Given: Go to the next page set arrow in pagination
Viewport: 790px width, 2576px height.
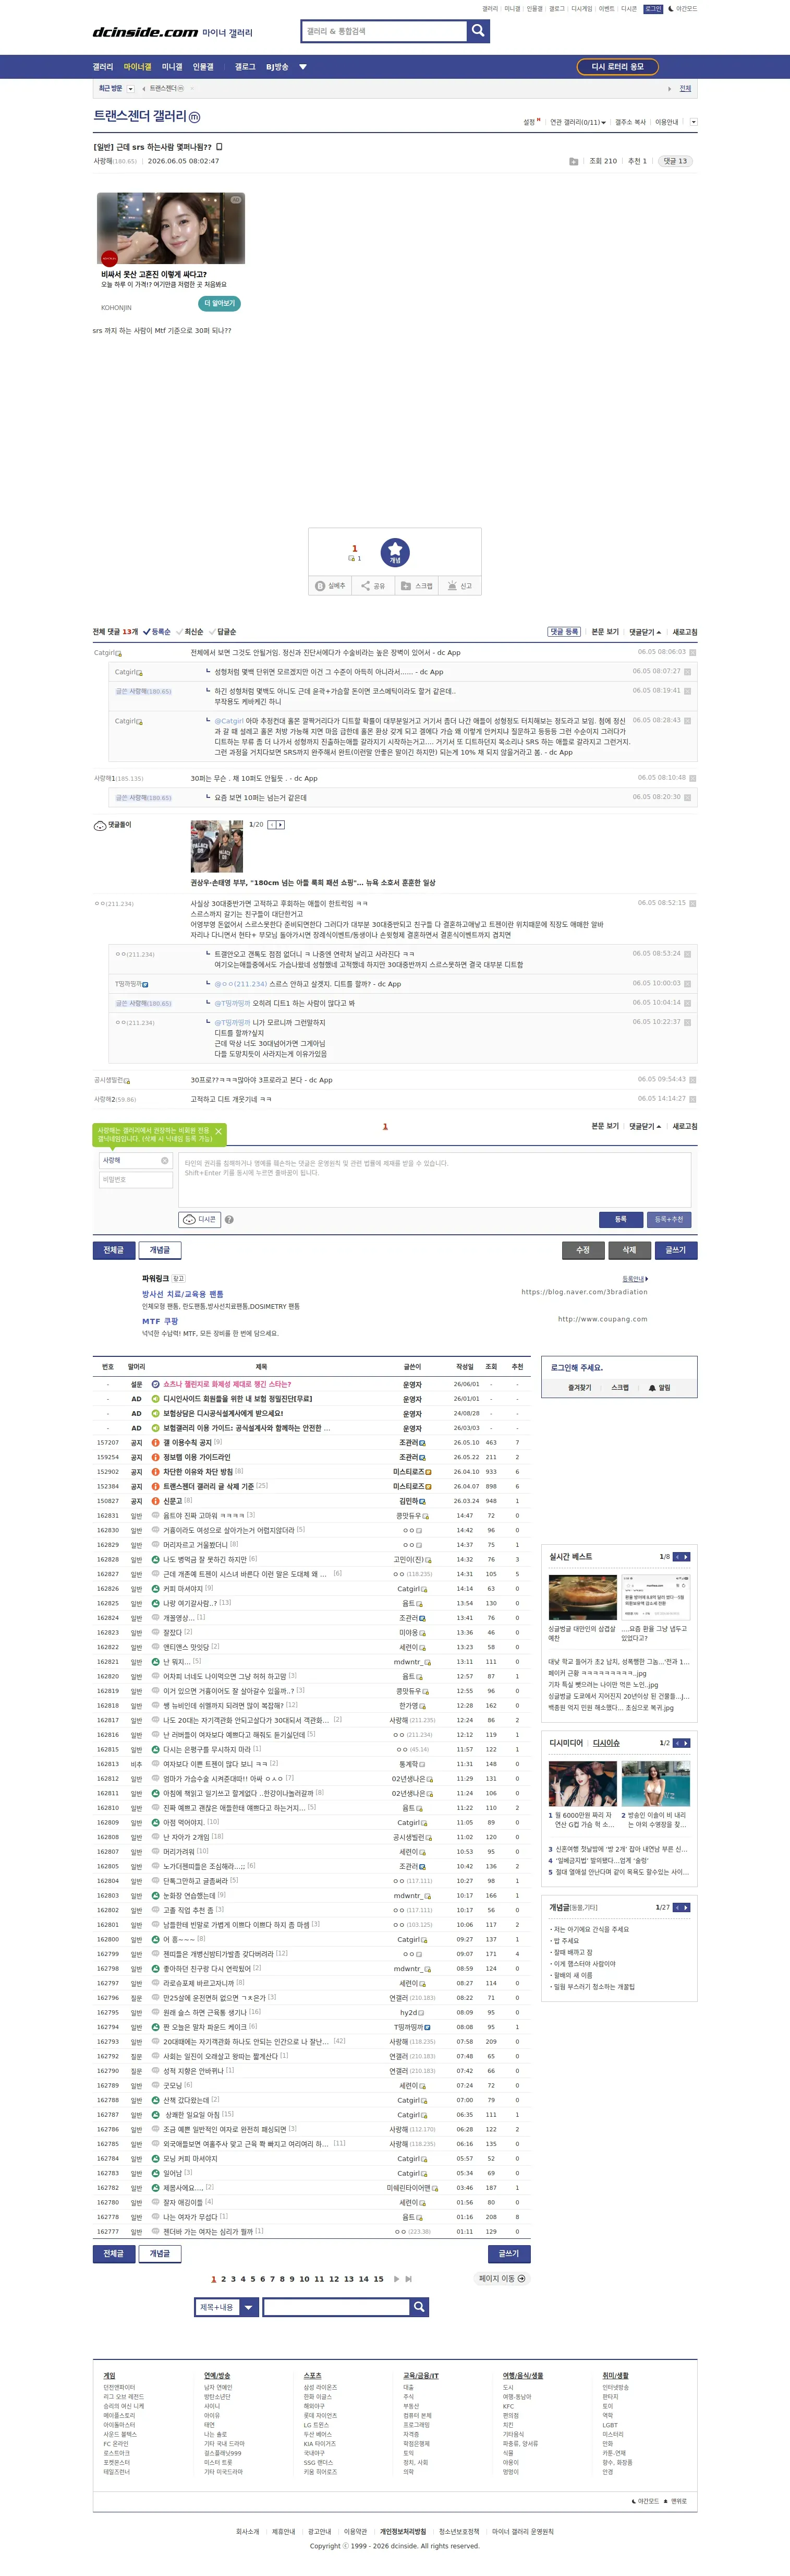Looking at the screenshot, I should click(396, 2279).
